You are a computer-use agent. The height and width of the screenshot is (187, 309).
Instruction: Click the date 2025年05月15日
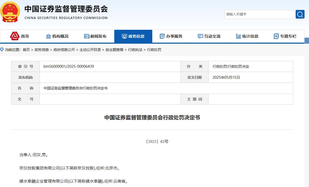click(226, 77)
